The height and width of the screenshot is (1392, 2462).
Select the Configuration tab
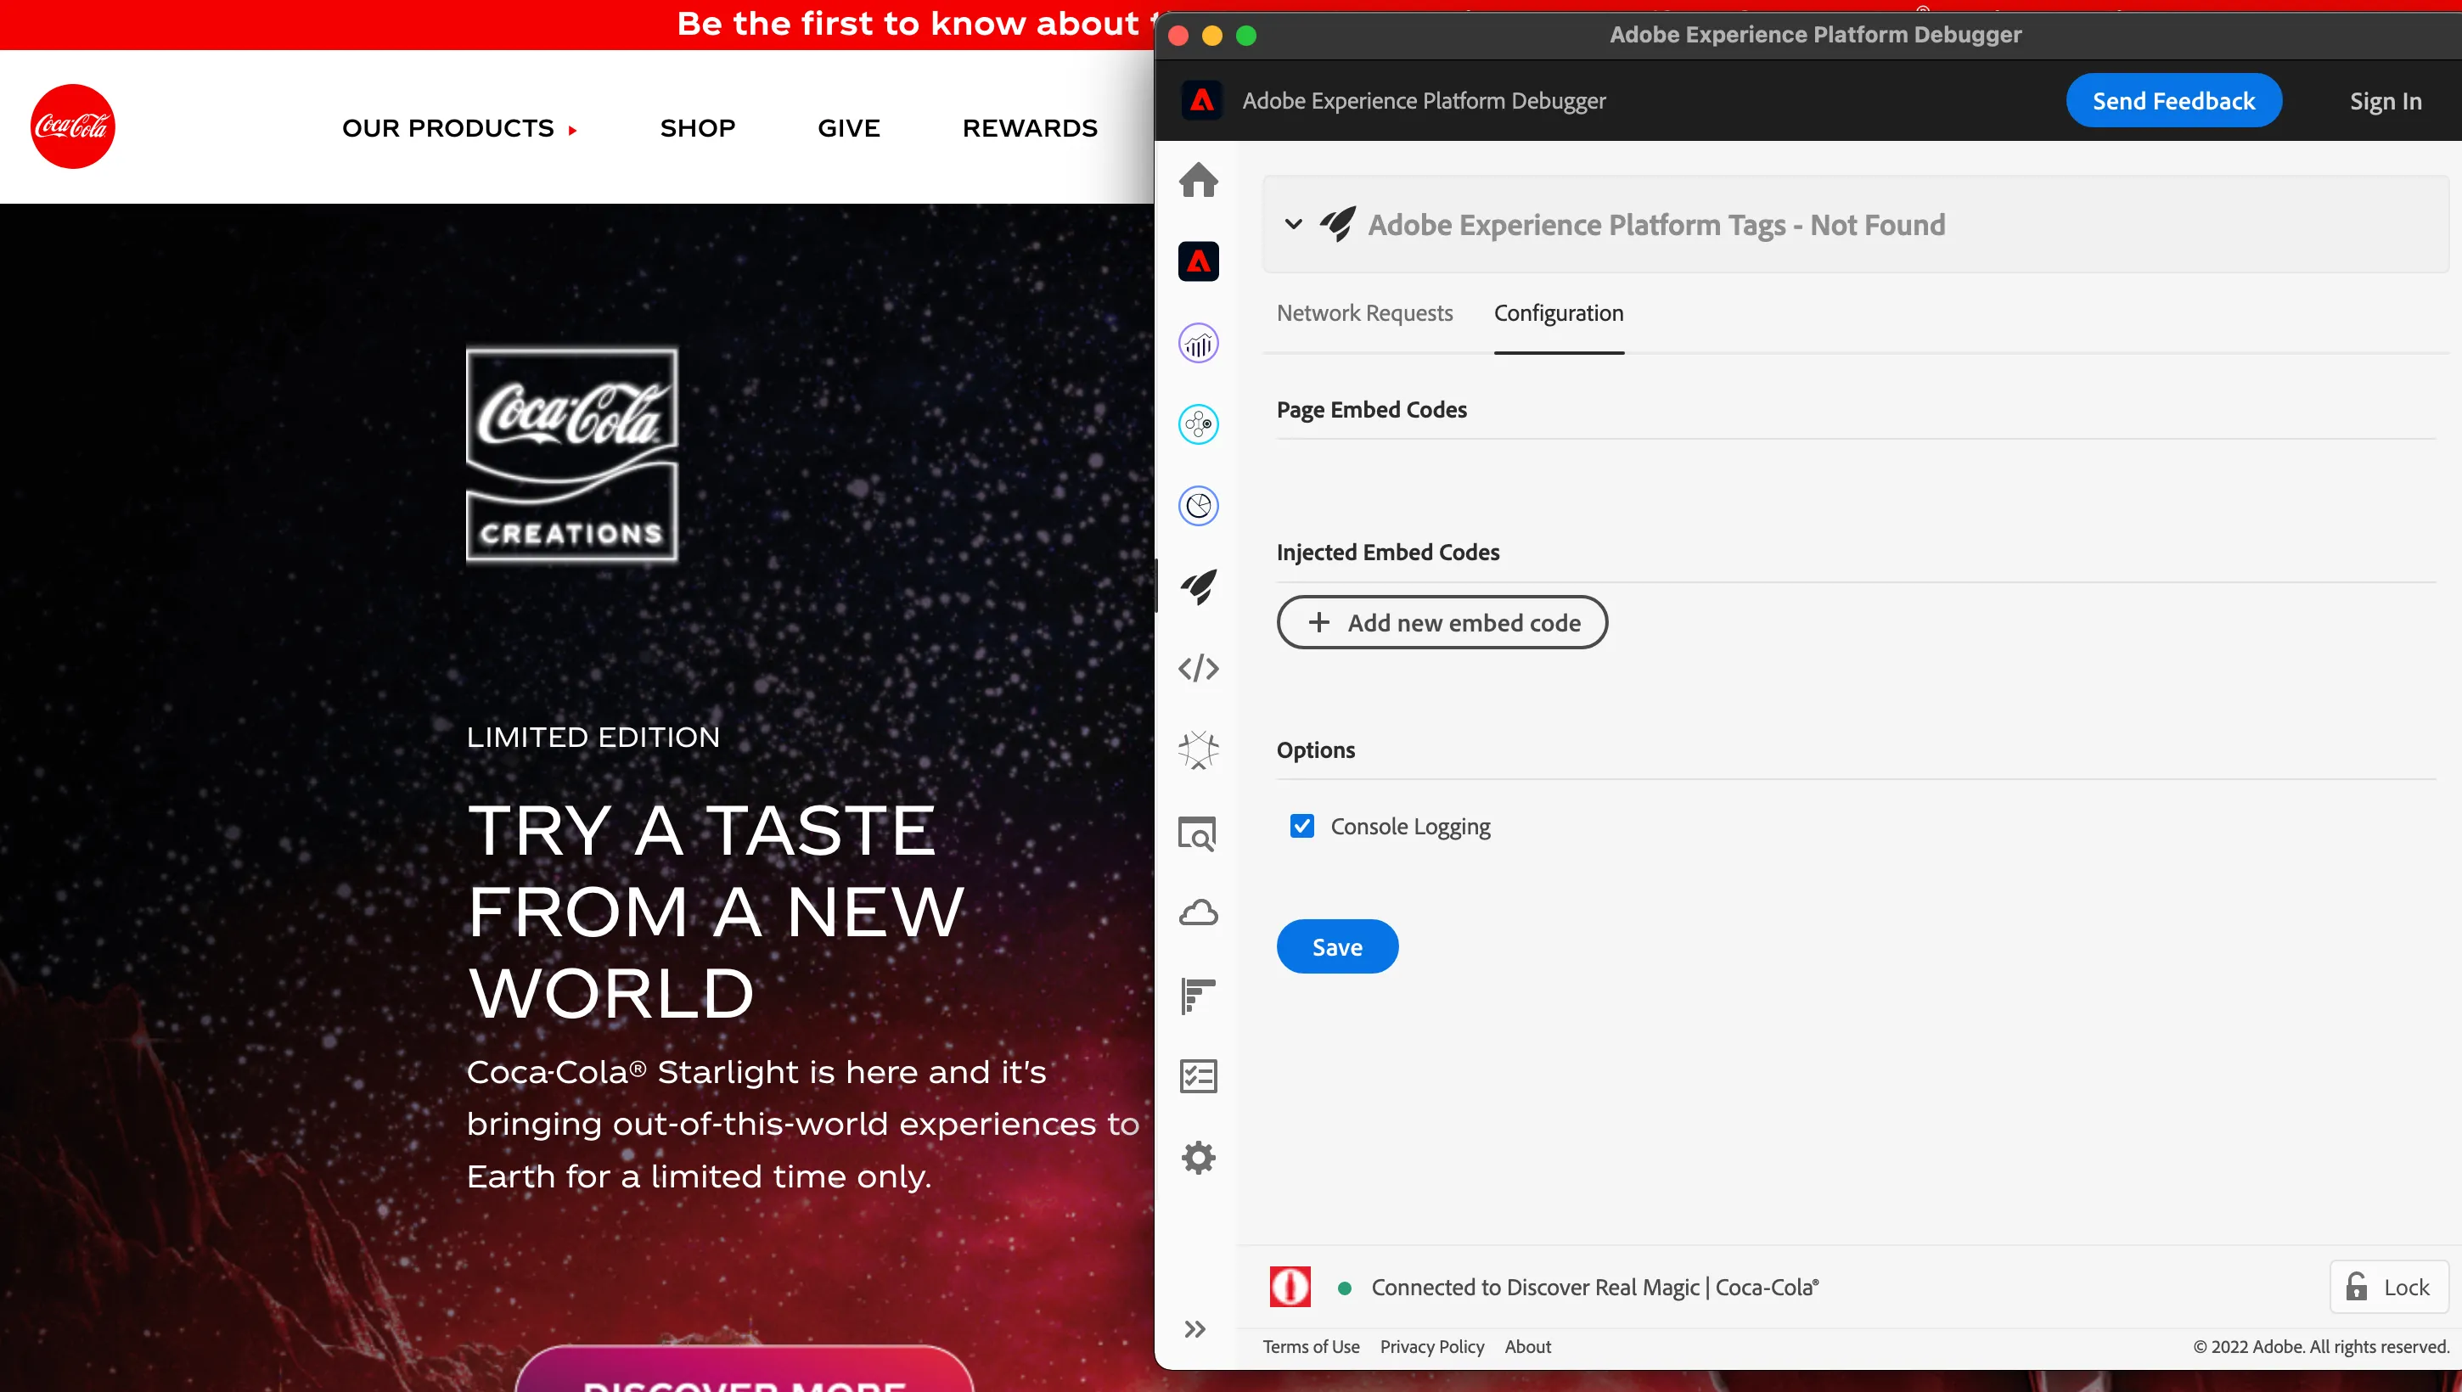coord(1559,312)
